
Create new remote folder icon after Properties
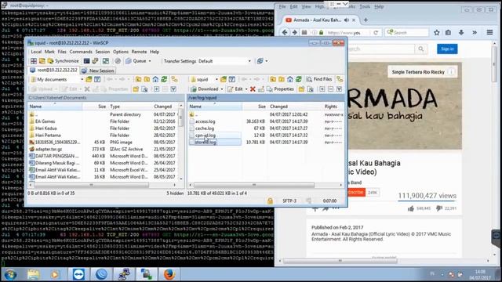(301, 89)
